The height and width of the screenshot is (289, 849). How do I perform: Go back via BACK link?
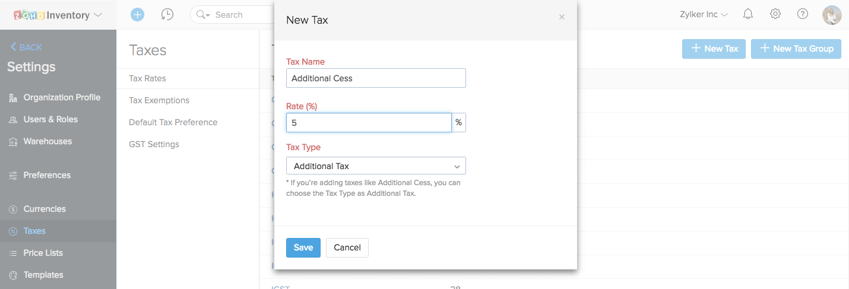(27, 47)
